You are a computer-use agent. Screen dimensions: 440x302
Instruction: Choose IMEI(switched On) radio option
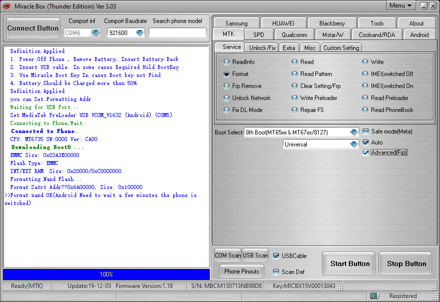coord(365,86)
